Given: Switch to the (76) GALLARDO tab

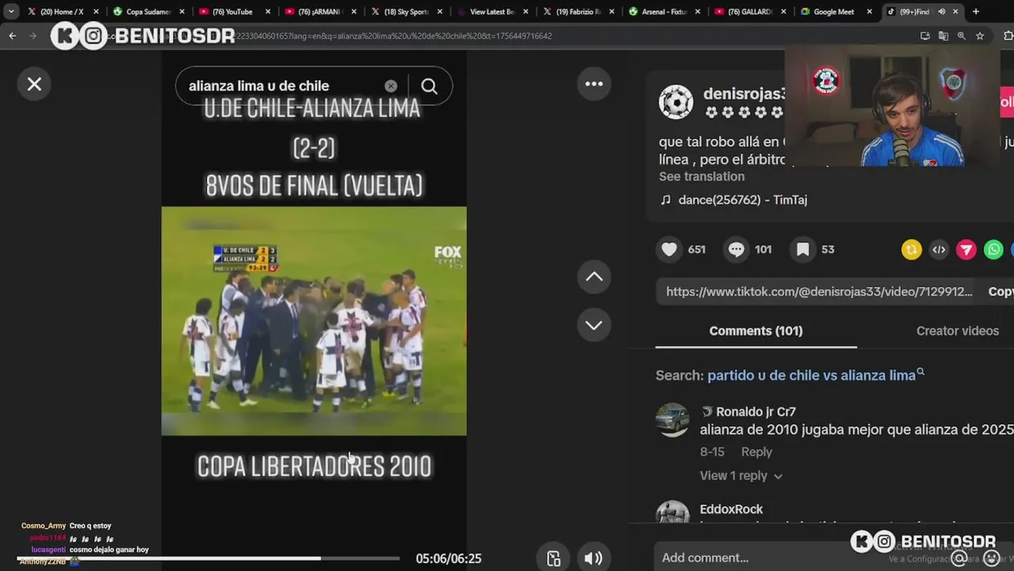Looking at the screenshot, I should click(749, 12).
